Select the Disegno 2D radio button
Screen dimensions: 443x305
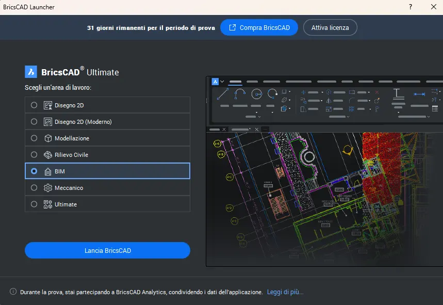click(34, 105)
